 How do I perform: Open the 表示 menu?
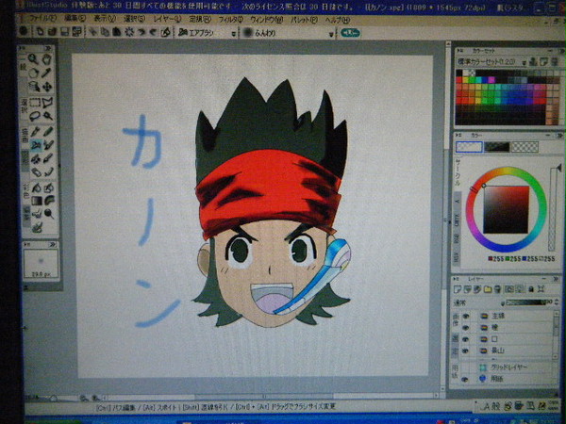pos(105,19)
